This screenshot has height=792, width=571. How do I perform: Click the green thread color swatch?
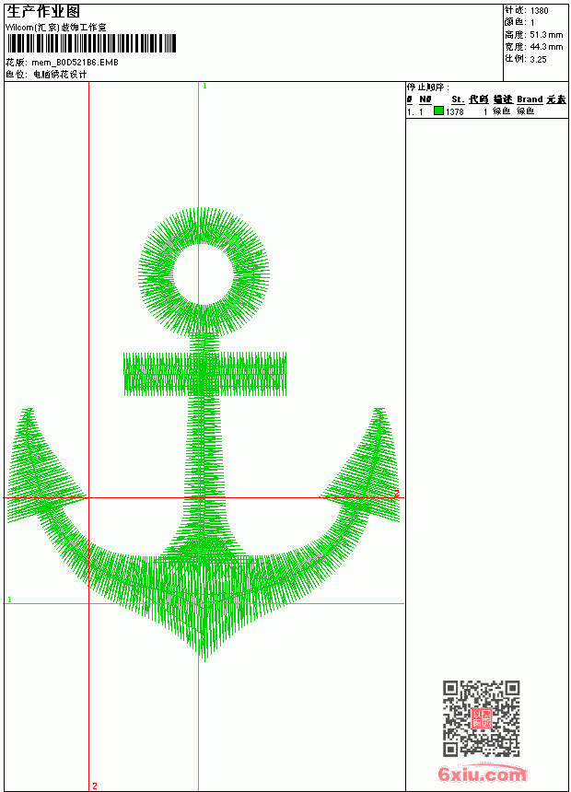pyautogui.click(x=438, y=111)
